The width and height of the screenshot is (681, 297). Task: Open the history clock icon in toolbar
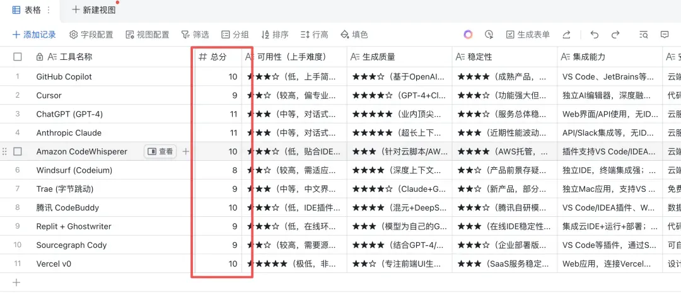point(489,35)
